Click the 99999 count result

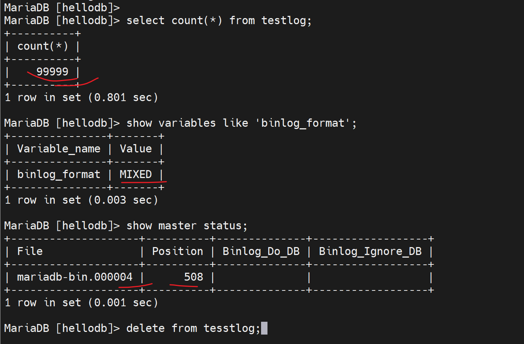click(52, 72)
